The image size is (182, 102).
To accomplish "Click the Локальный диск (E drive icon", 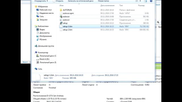I will (38, 62).
